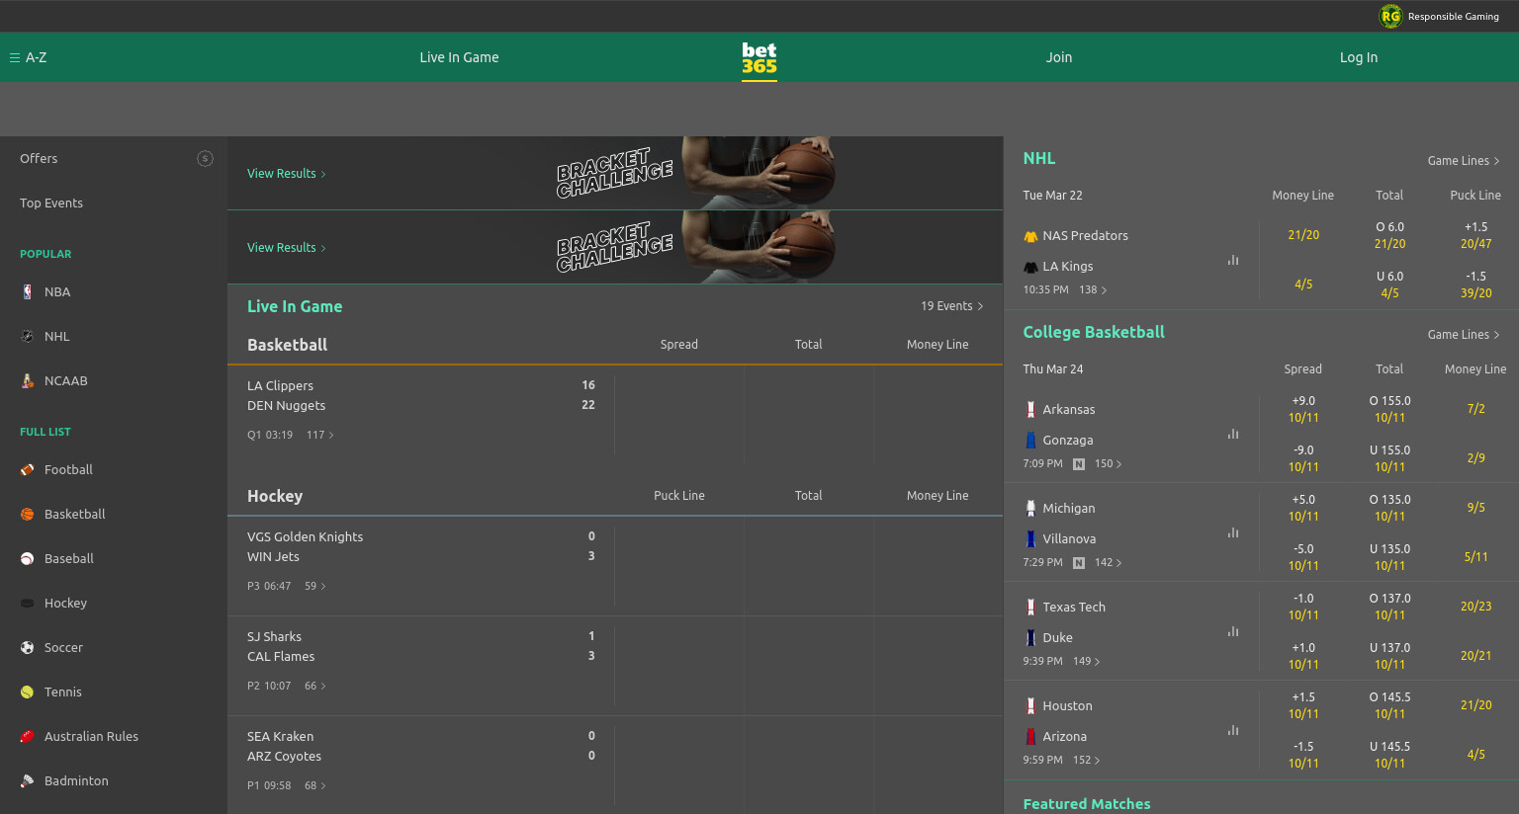
Task: Open the A-Z hamburger menu
Action: coord(28,57)
